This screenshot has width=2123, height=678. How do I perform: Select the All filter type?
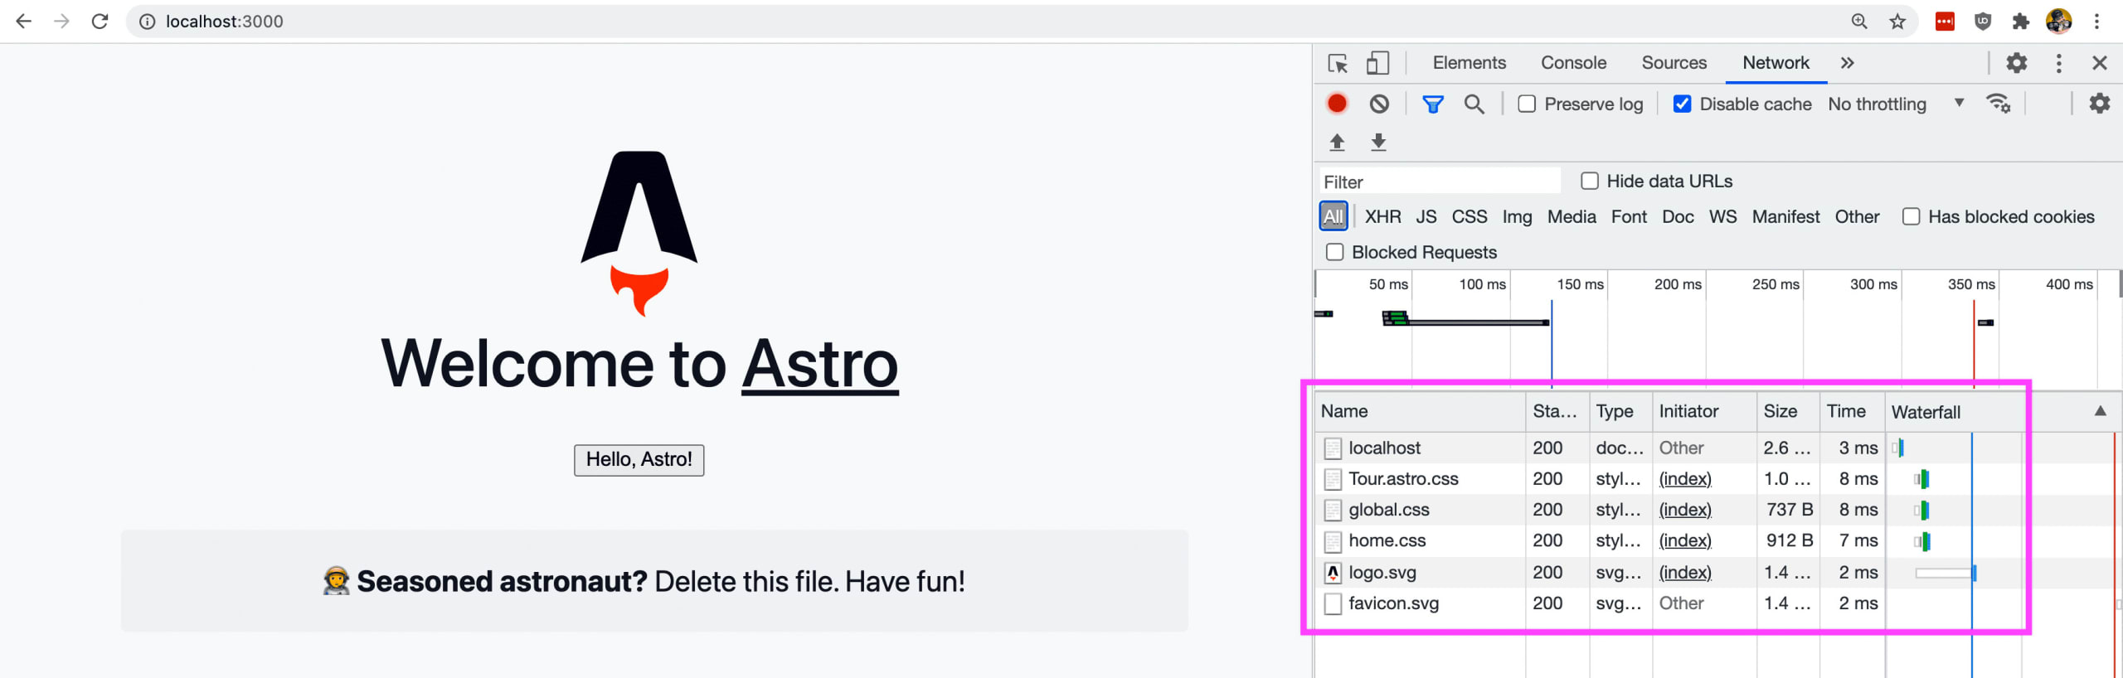(x=1333, y=216)
